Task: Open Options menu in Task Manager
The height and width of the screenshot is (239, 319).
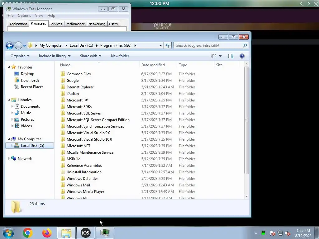Action: (x=24, y=16)
